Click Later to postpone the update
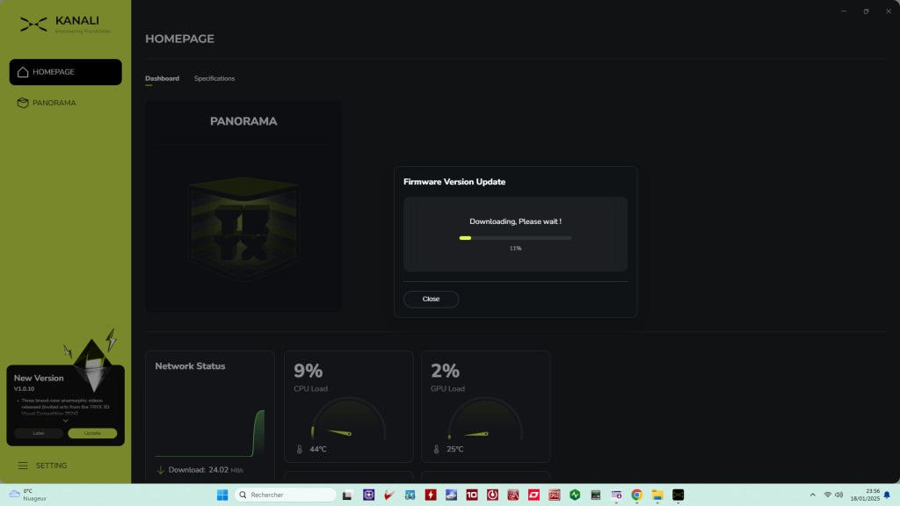This screenshot has height=506, width=900. (38, 433)
